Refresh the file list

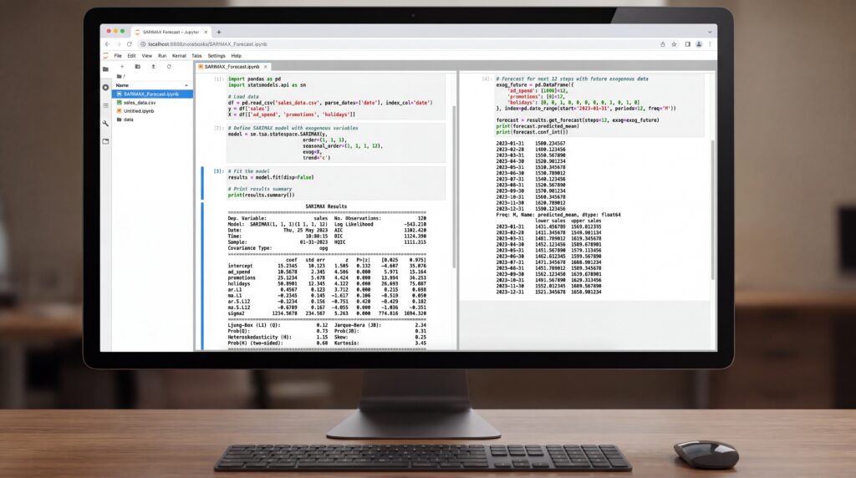(x=169, y=67)
